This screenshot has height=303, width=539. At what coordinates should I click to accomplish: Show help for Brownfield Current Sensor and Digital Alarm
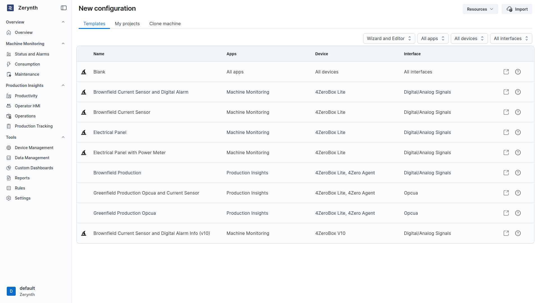(518, 92)
